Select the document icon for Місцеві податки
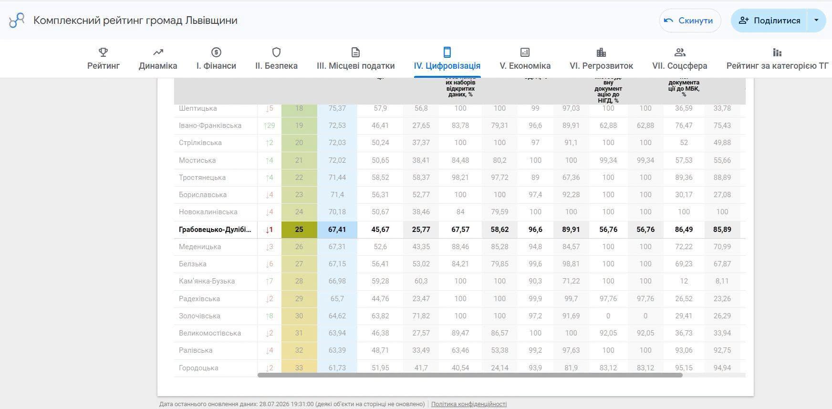832x409 pixels. coord(355,52)
